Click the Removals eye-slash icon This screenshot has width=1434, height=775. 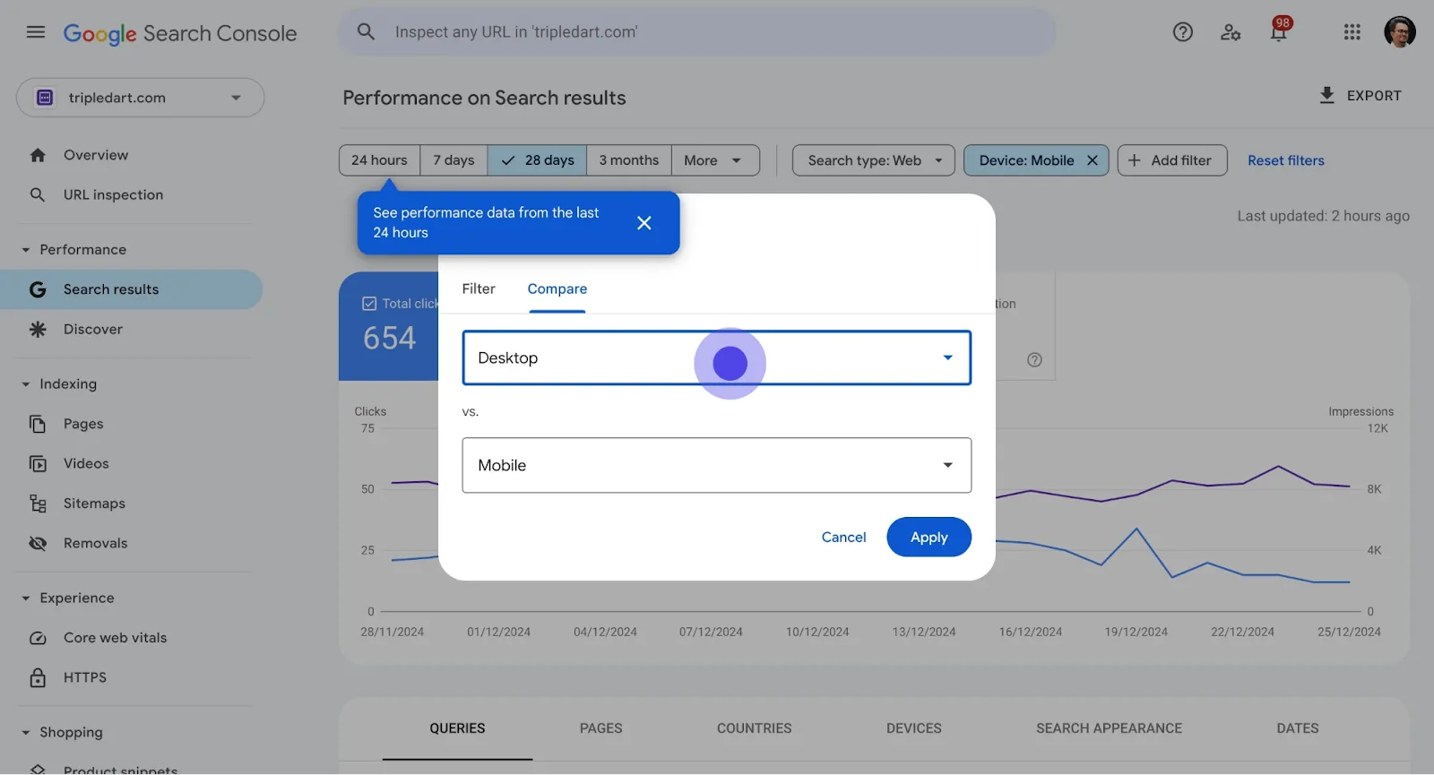coord(38,544)
